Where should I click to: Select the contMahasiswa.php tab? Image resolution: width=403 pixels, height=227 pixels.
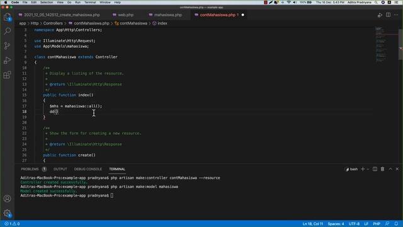(217, 15)
